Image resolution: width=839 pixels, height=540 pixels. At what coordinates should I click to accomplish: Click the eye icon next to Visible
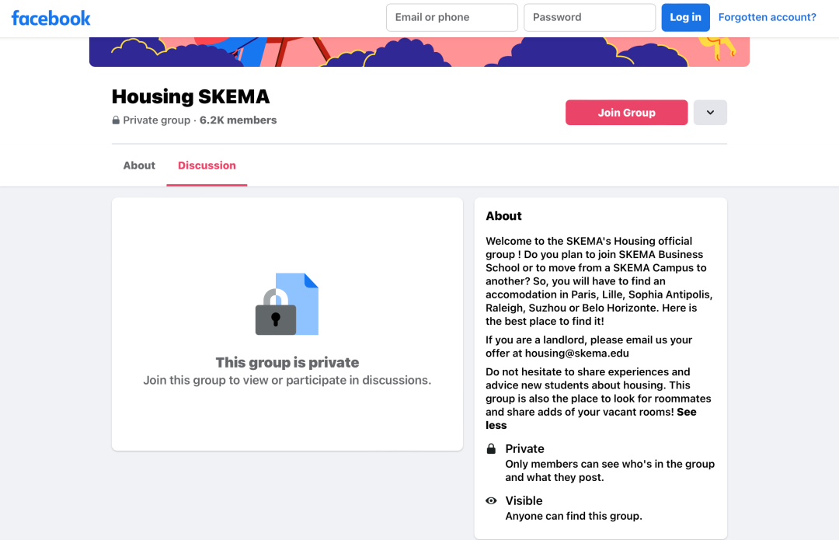click(x=491, y=501)
